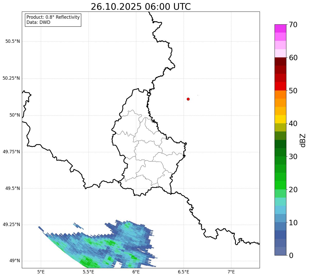The image size is (309, 277).
Task: Click the colorbar tick label 50
Action: [x=293, y=91]
